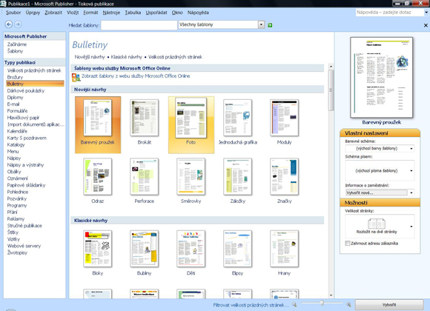Select Kalendáře in publication types

17,131
